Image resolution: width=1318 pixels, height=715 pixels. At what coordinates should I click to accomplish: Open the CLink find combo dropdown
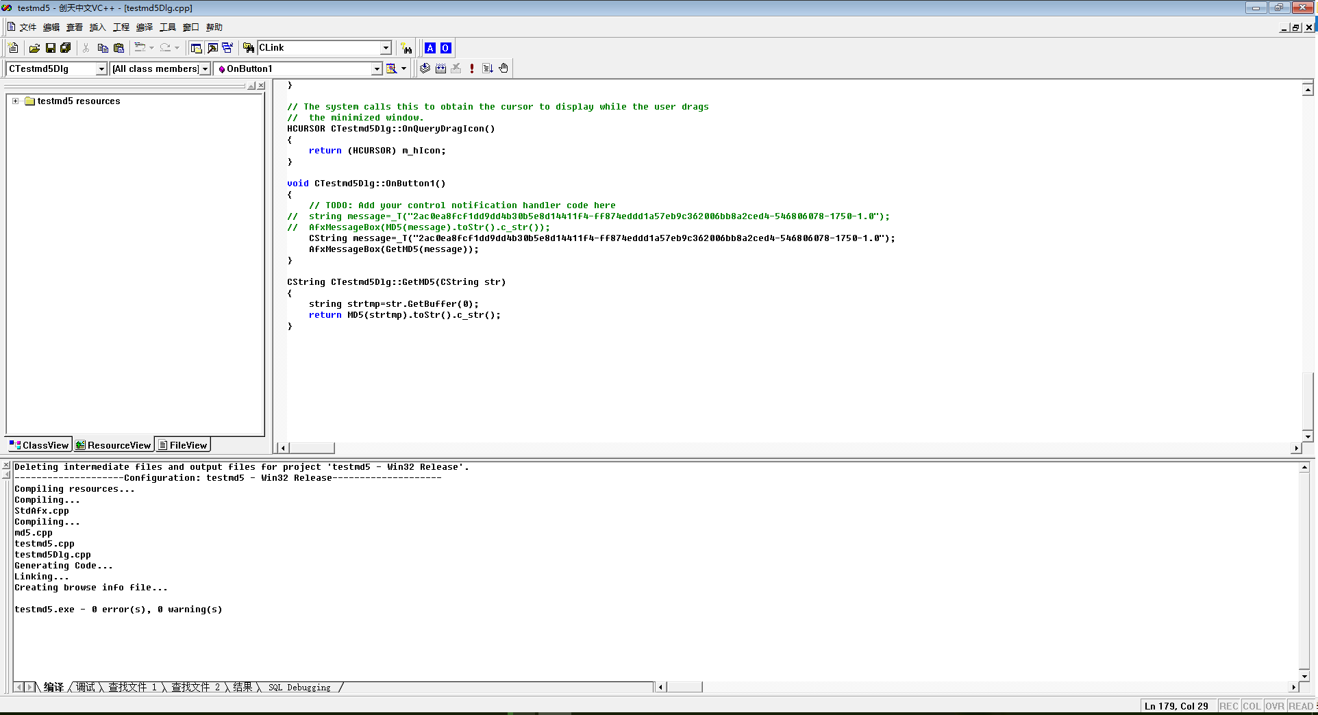tap(386, 48)
